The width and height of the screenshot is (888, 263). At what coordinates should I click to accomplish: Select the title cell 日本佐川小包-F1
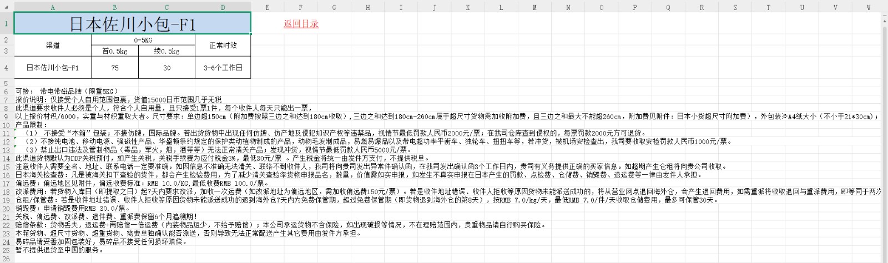click(x=133, y=24)
